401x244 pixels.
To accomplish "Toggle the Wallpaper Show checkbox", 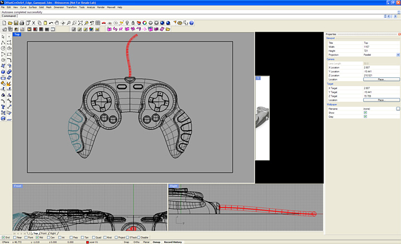I will click(x=365, y=112).
